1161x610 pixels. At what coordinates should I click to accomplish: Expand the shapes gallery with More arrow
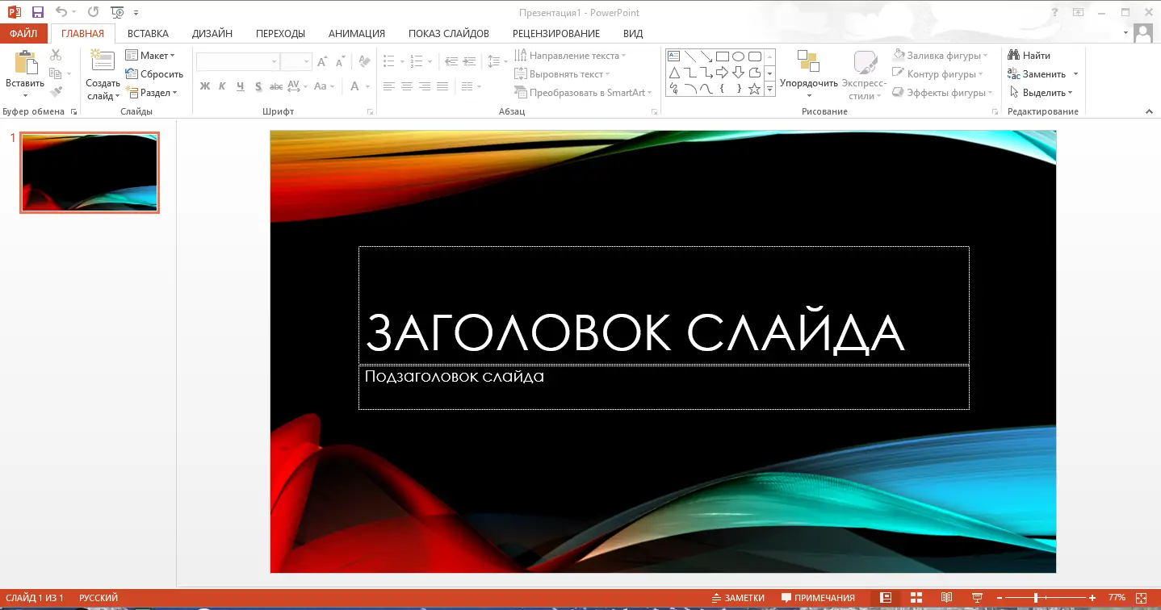[769, 90]
